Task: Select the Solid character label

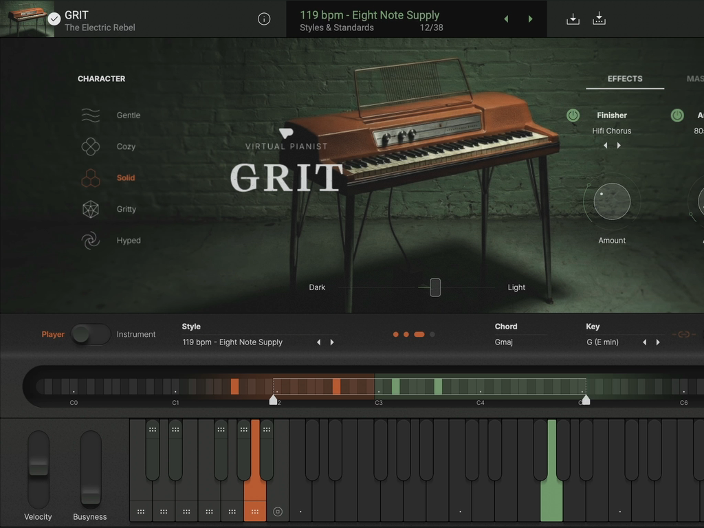Action: (126, 178)
